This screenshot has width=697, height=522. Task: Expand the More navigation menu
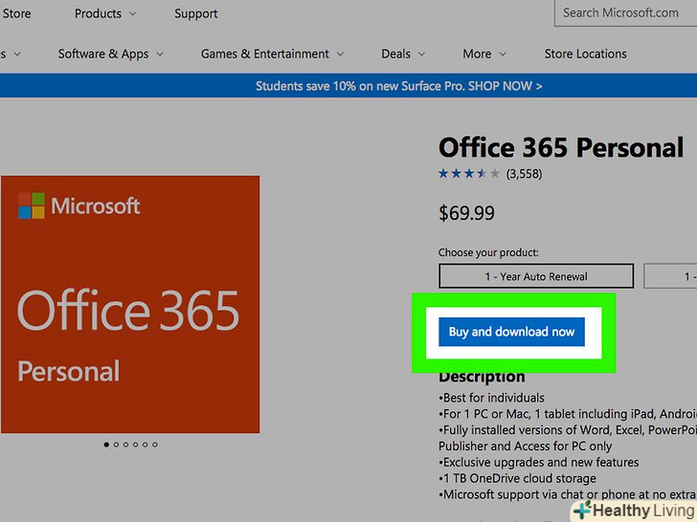coord(484,54)
